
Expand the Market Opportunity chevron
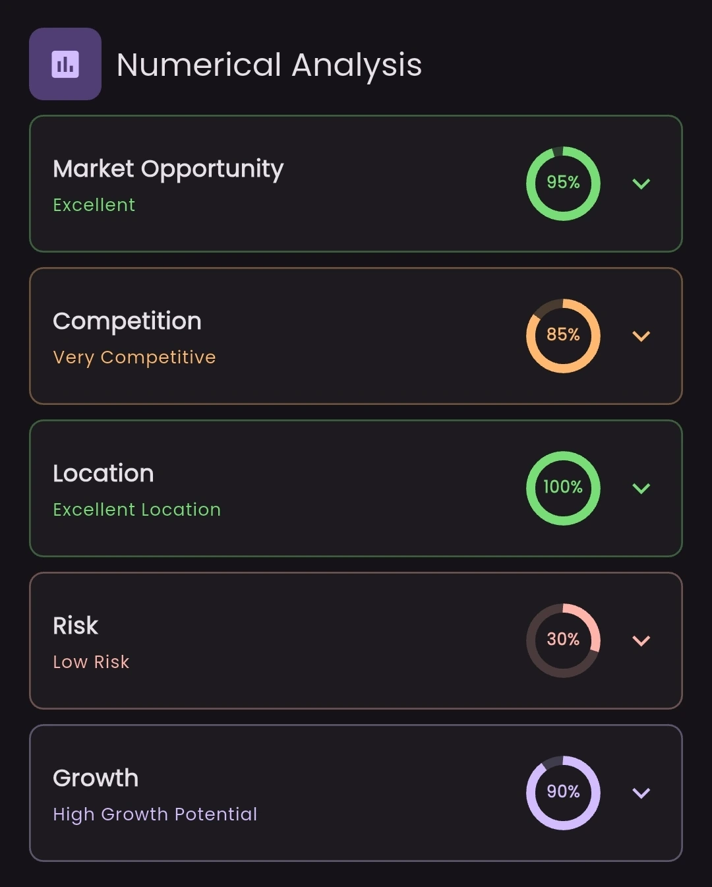coord(641,183)
